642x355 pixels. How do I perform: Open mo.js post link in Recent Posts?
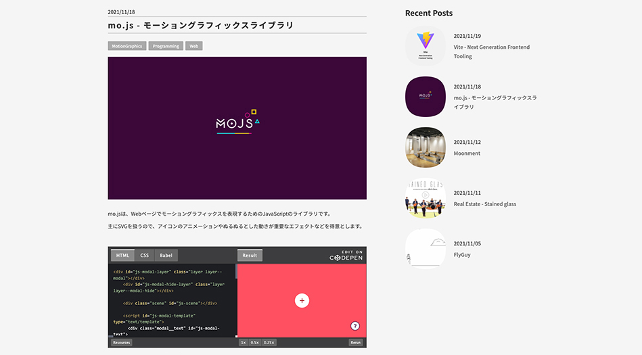point(495,102)
